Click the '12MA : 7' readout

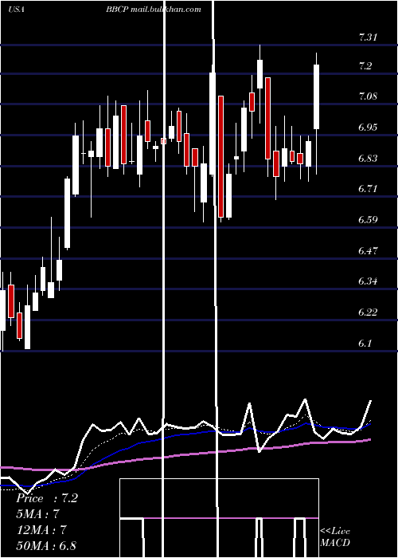click(x=42, y=530)
